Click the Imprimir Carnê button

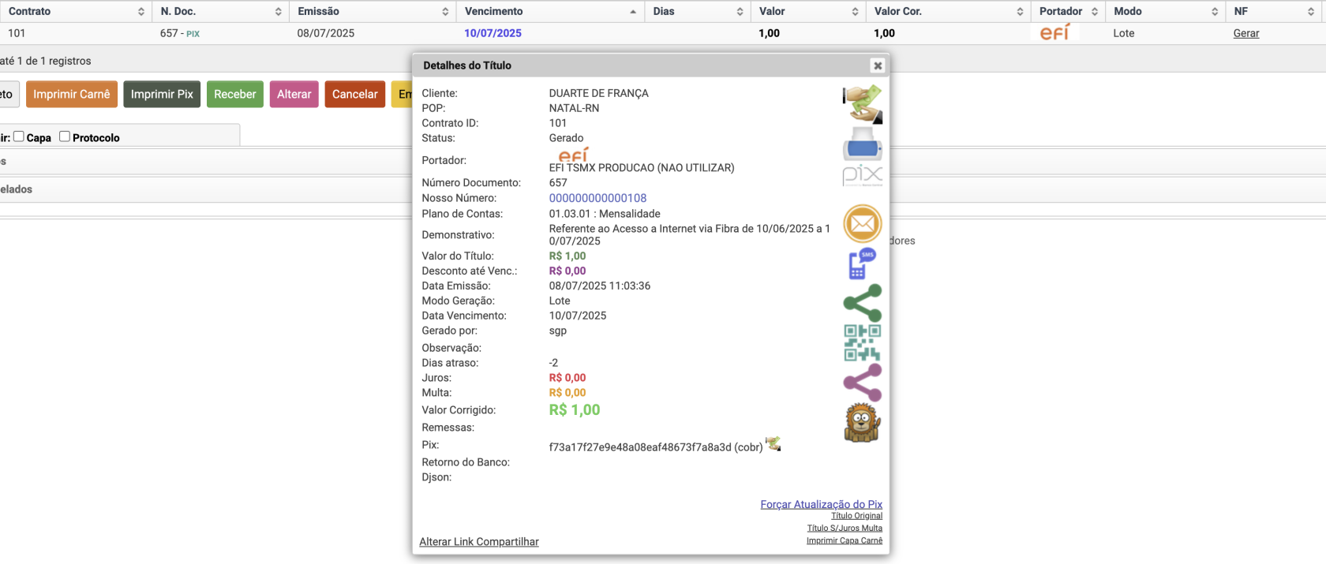[72, 94]
